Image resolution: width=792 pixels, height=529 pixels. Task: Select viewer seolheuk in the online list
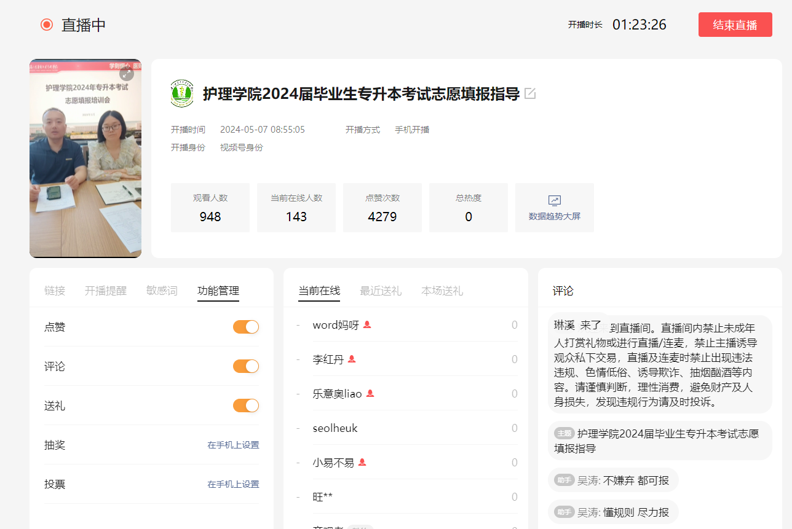click(x=335, y=428)
